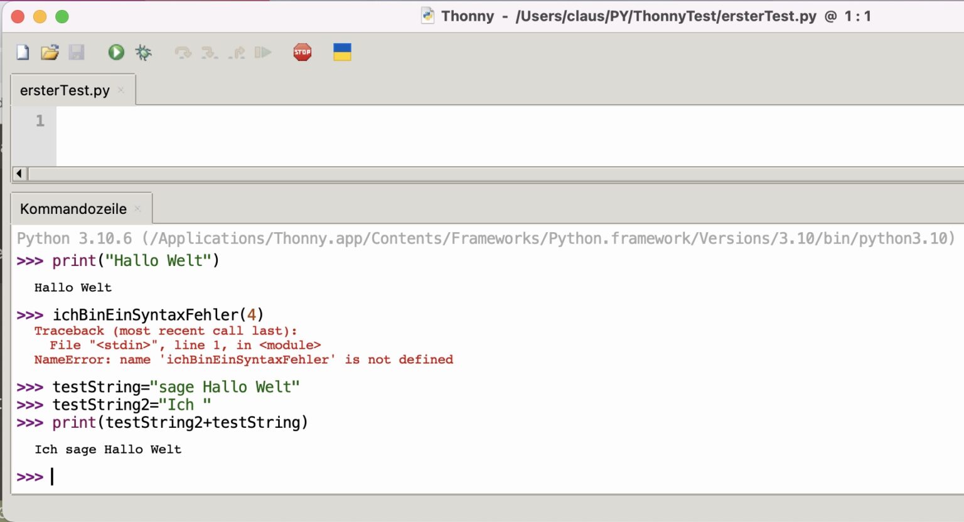This screenshot has width=964, height=522.
Task: Click line number 1 in the editor
Action: pos(40,120)
